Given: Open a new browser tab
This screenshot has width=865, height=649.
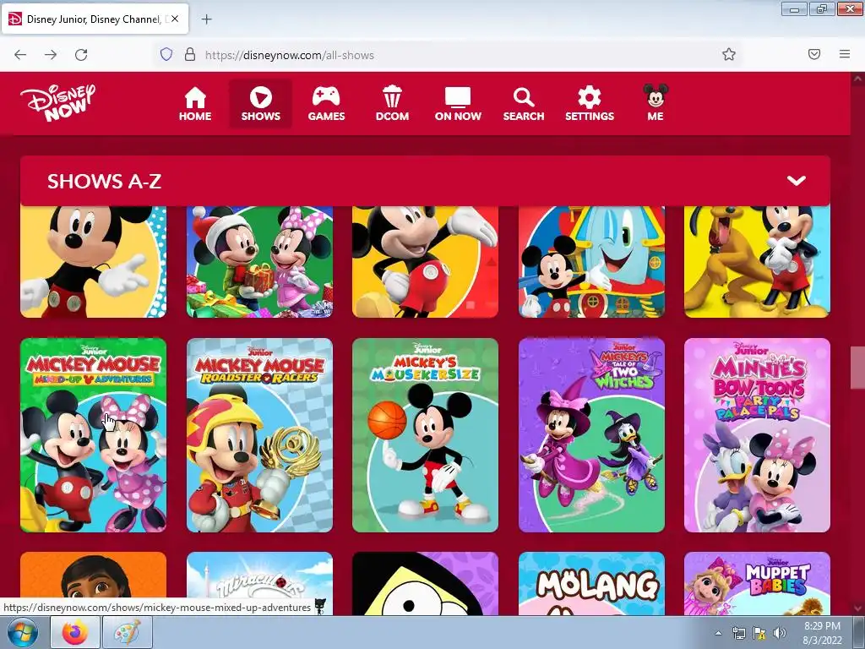Looking at the screenshot, I should (x=206, y=19).
